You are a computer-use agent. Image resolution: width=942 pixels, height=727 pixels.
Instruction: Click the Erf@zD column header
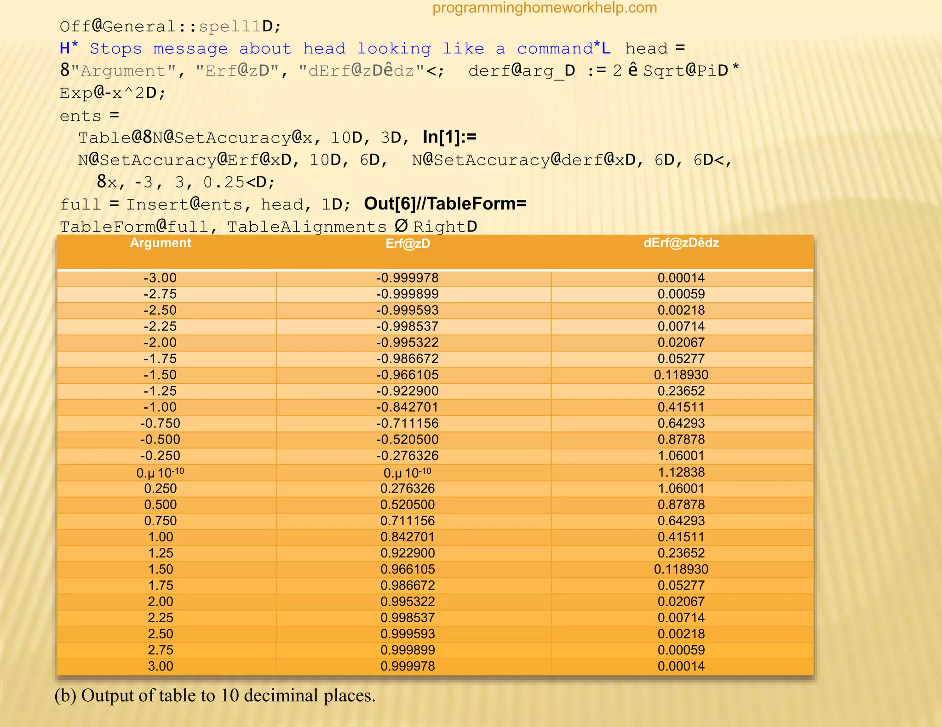pos(408,244)
